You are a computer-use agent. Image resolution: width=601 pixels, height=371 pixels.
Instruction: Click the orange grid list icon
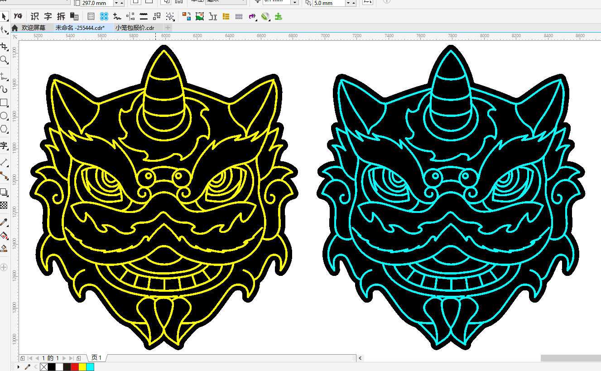[226, 16]
